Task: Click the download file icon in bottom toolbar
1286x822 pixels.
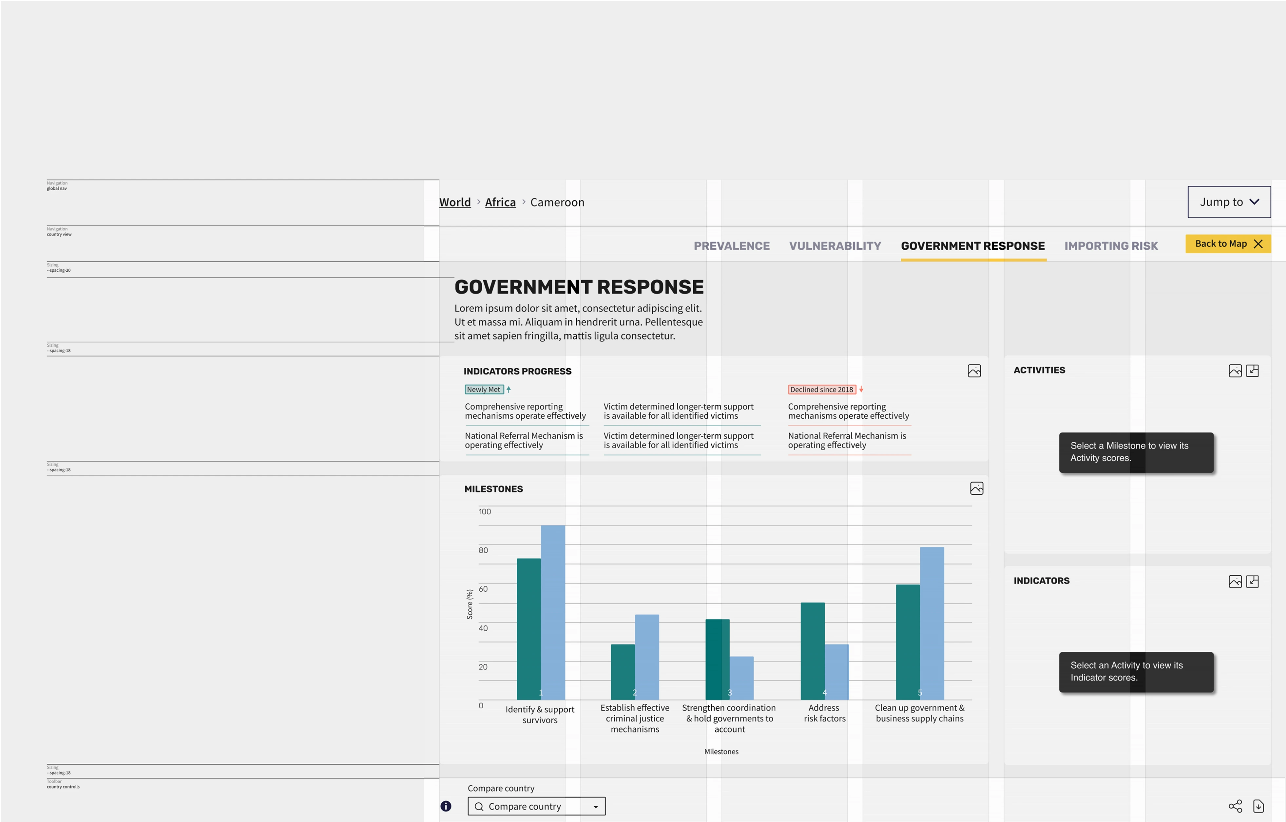Action: pos(1258,806)
